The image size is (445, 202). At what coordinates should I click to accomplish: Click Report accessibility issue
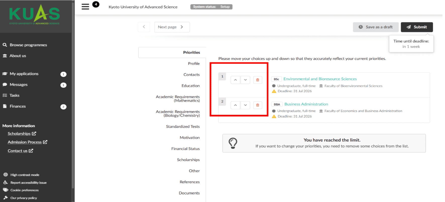point(25,182)
